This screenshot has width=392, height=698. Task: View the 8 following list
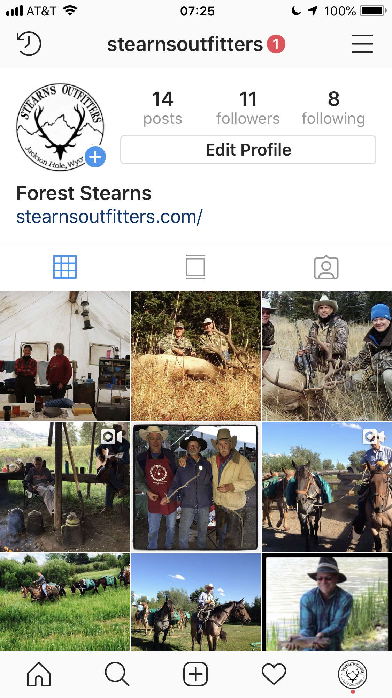[333, 108]
